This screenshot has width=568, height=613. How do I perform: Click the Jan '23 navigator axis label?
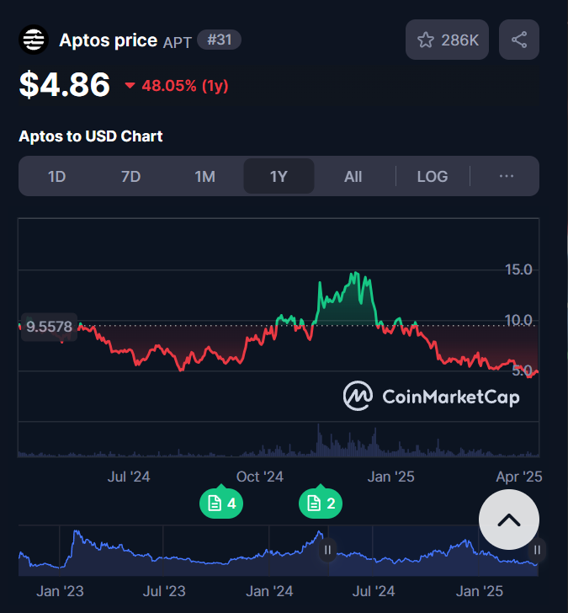60,591
